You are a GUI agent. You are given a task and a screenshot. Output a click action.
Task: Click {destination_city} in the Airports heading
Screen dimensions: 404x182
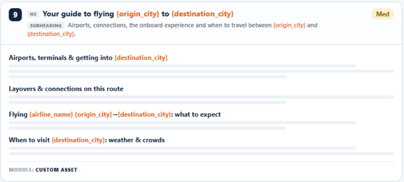141,58
